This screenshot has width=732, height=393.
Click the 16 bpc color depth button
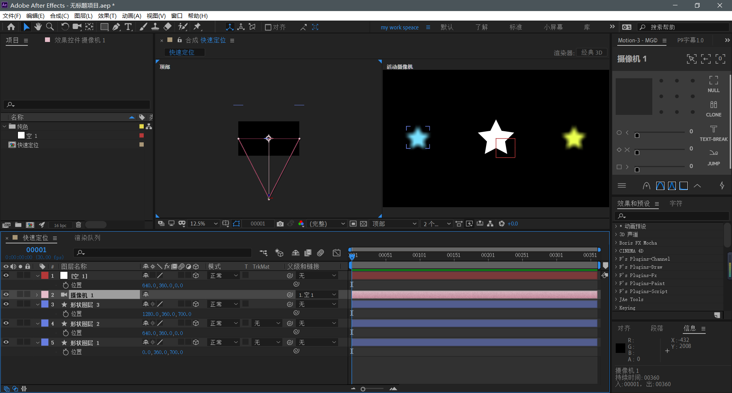(x=60, y=225)
